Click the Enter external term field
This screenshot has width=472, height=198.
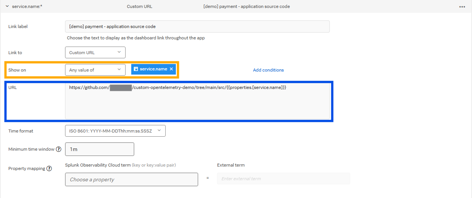[x=284, y=179]
